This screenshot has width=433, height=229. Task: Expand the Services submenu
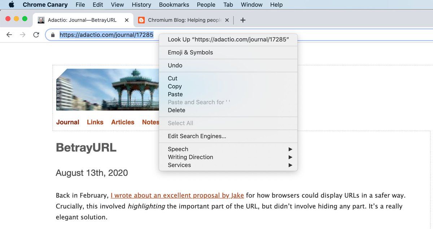coord(228,165)
